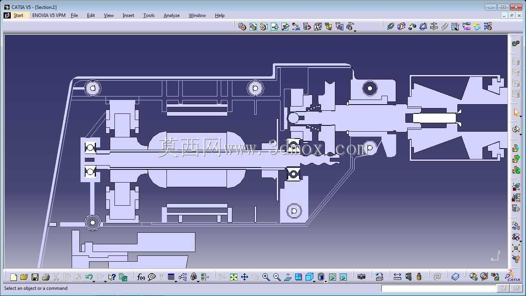Click the Create Multi-View icon
The width and height of the screenshot is (526, 296).
298,277
